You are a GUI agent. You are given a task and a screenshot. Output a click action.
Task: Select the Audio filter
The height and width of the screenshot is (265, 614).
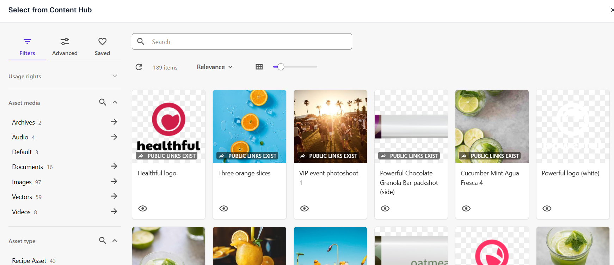pos(23,137)
